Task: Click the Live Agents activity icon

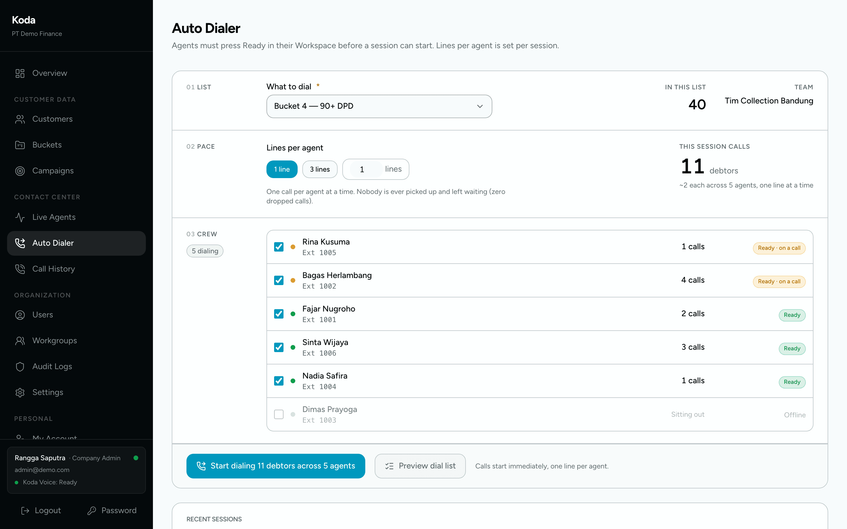Action: 20,217
